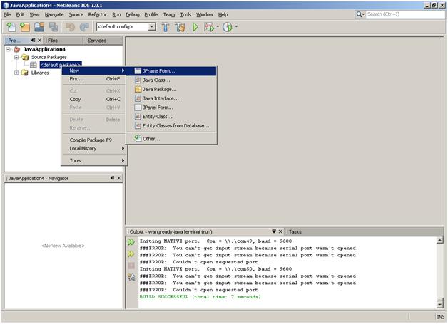Click the settings icon in Output sidebar
Viewport: 448px width, 324px height.
(x=131, y=277)
